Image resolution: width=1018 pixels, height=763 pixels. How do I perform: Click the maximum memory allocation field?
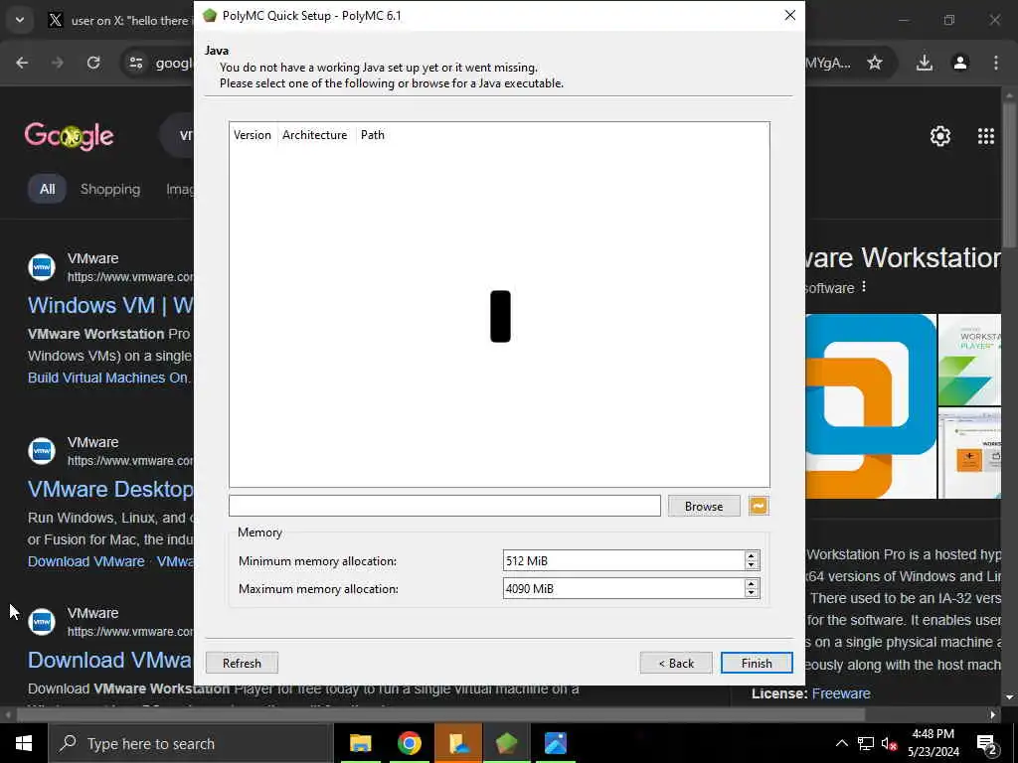click(623, 588)
